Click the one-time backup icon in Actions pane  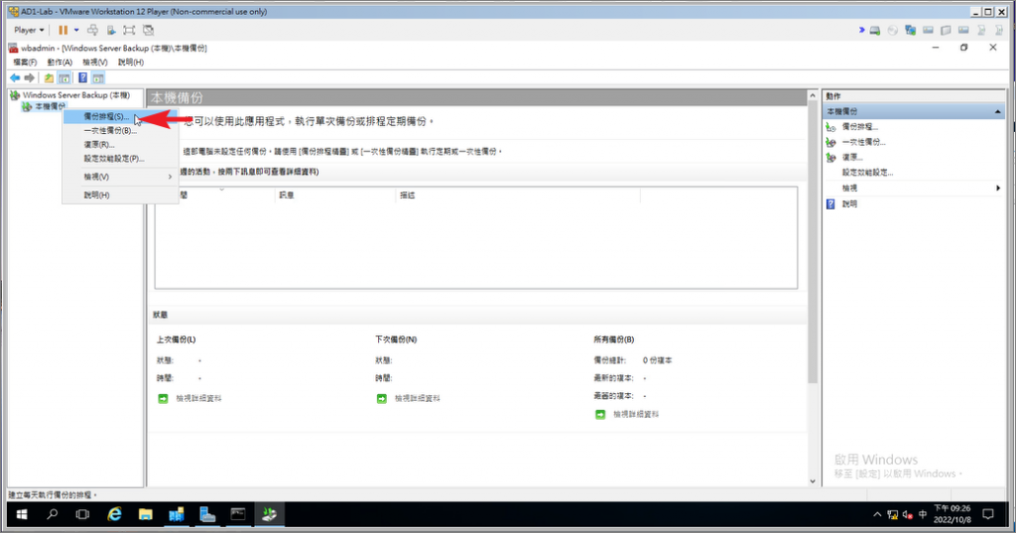pyautogui.click(x=830, y=142)
